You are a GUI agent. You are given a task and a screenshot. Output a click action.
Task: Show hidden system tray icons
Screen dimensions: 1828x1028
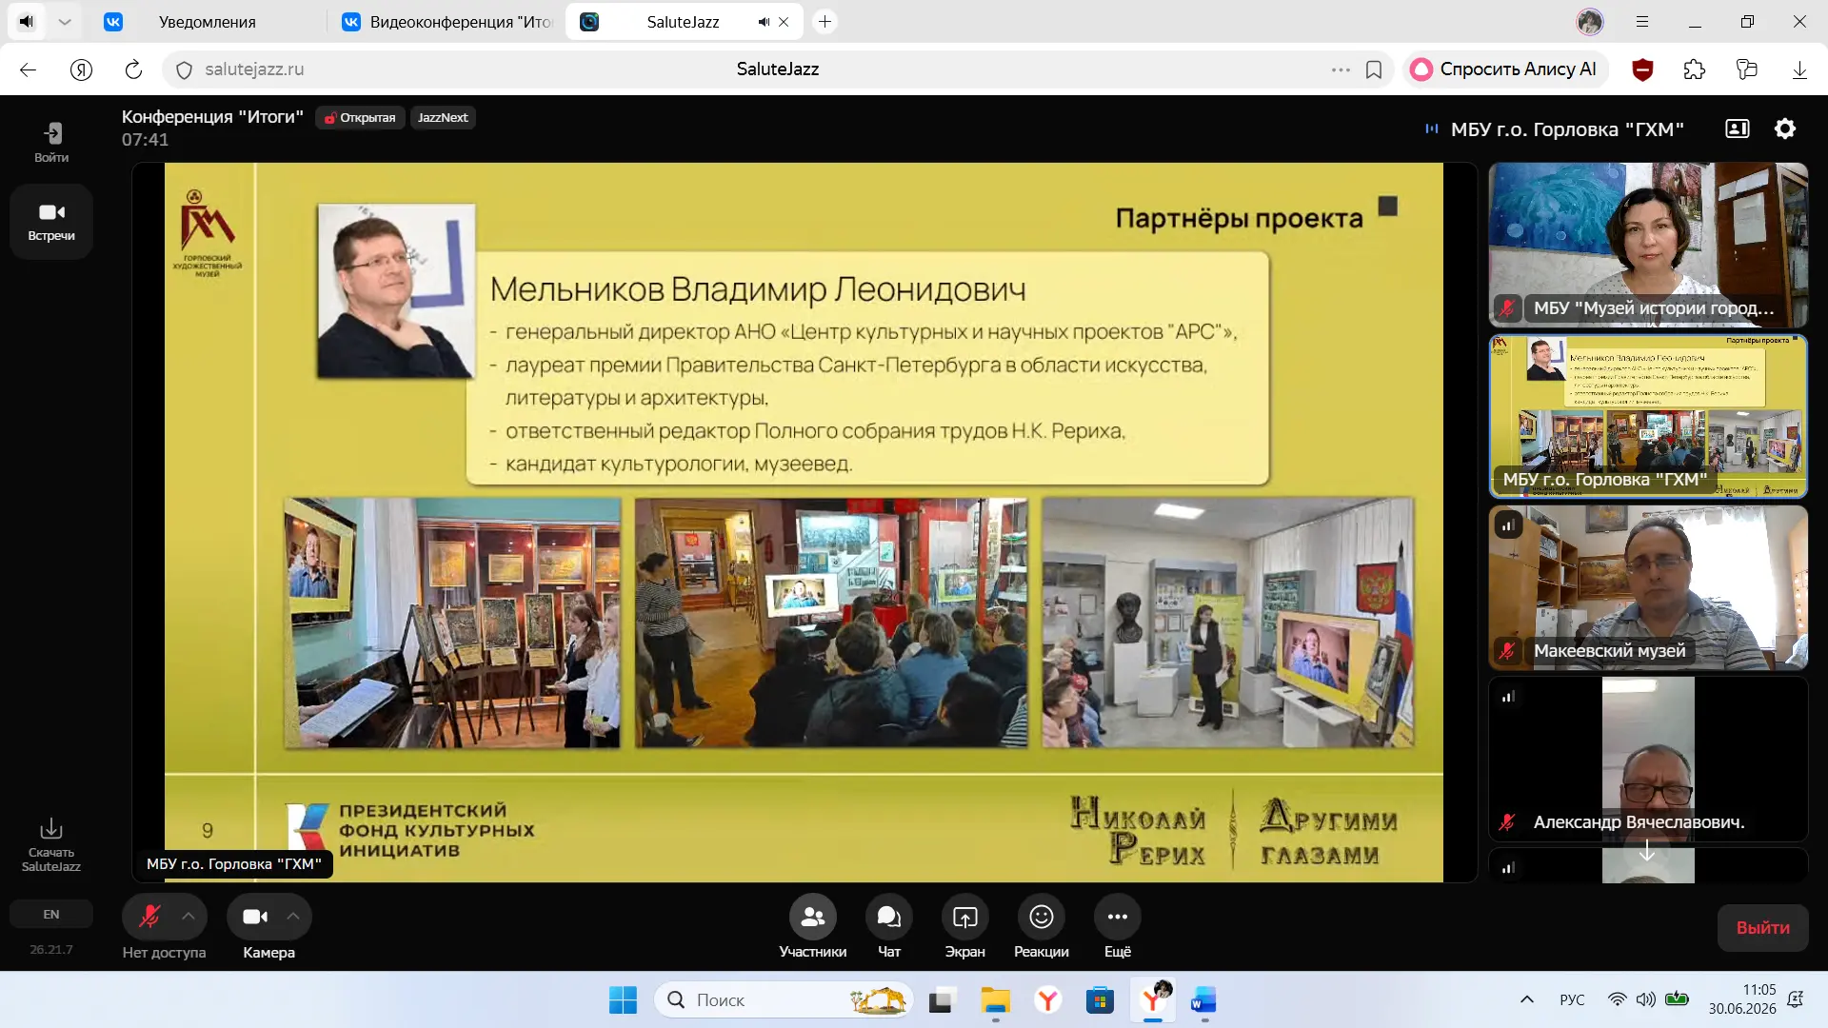[x=1527, y=999]
